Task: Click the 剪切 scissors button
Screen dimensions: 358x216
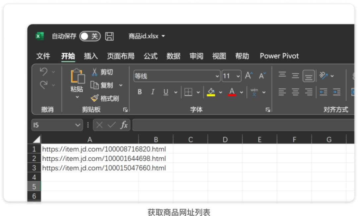Action: point(102,72)
